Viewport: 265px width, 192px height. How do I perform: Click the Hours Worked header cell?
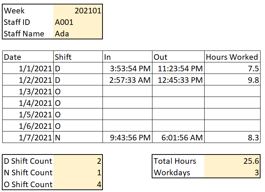click(x=232, y=57)
